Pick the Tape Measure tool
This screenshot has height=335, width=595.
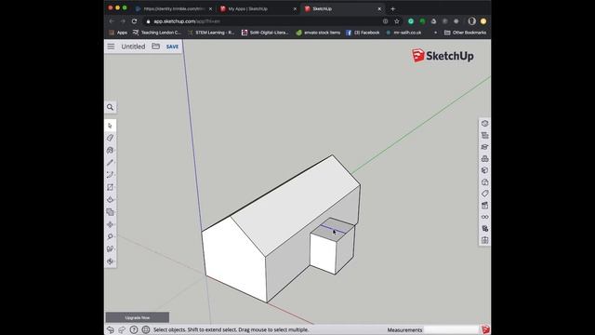point(110,236)
